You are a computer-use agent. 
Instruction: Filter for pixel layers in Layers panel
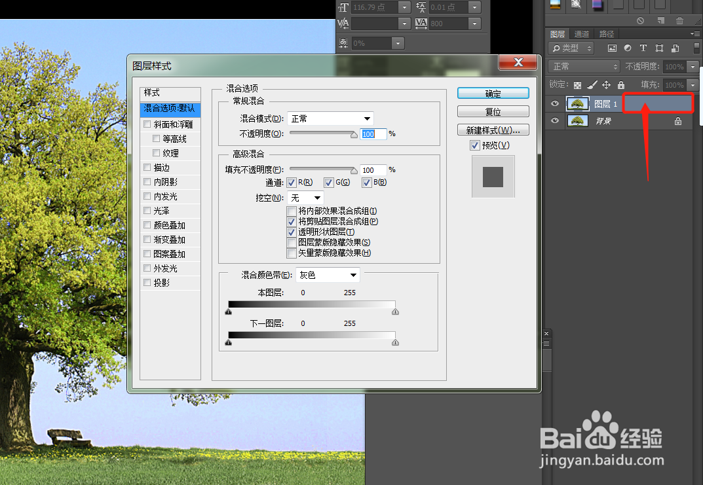pos(613,48)
